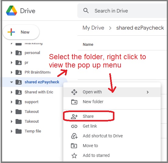Click the personal shared folder icon
This screenshot has width=168, height=163.
(x=19, y=53)
